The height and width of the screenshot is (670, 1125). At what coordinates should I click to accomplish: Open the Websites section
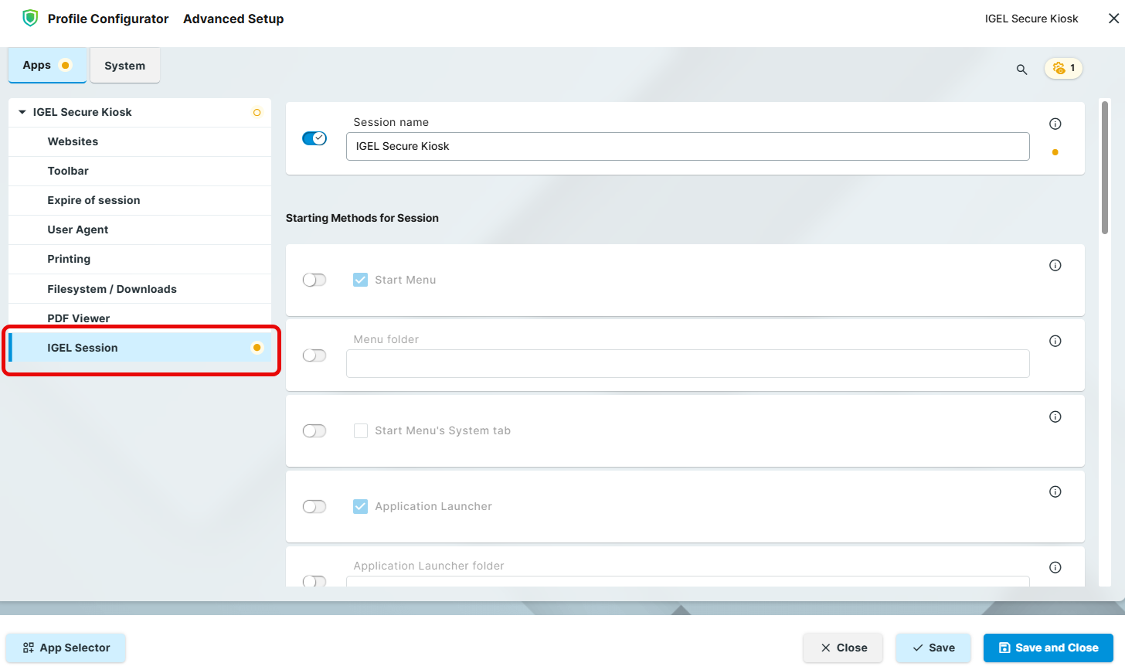(73, 141)
